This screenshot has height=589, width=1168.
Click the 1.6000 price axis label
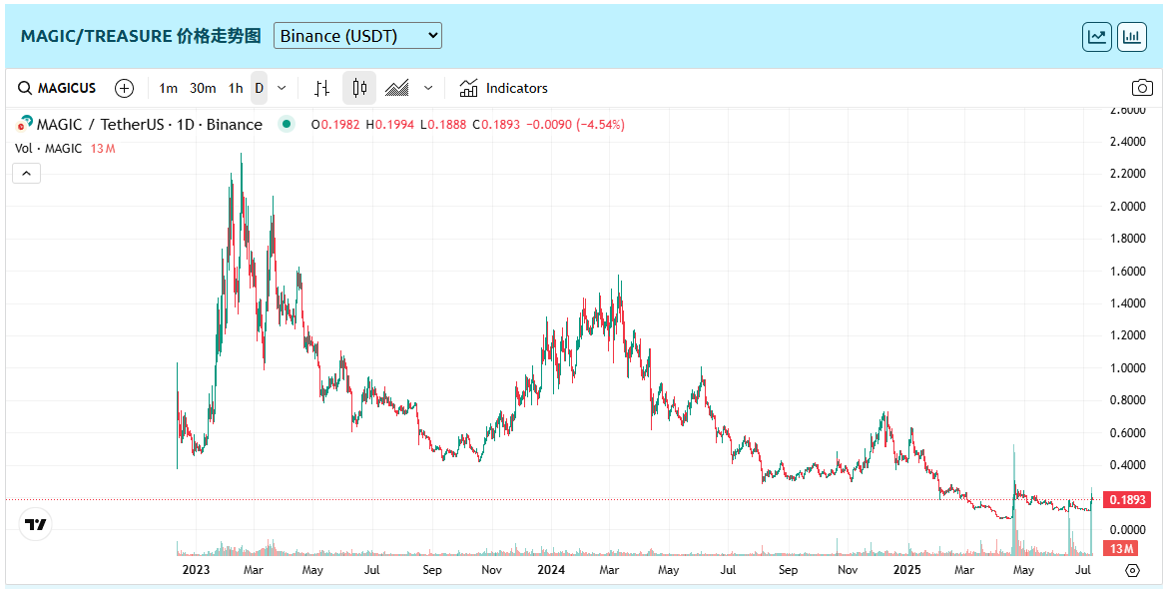[1128, 272]
